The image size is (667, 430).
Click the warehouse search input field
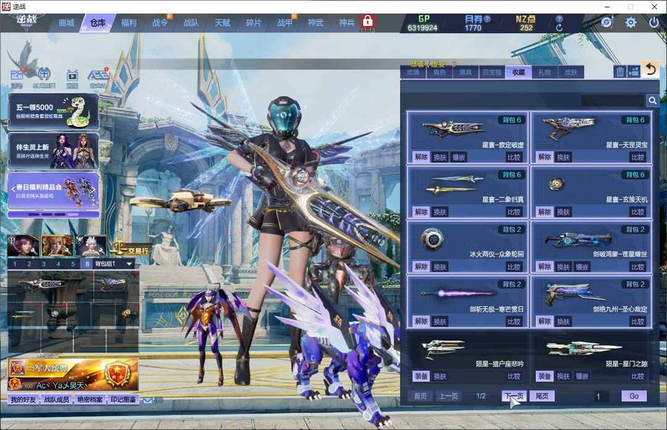pyautogui.click(x=613, y=101)
